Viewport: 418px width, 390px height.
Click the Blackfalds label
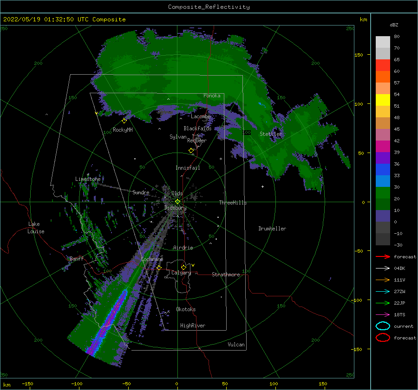(197, 128)
